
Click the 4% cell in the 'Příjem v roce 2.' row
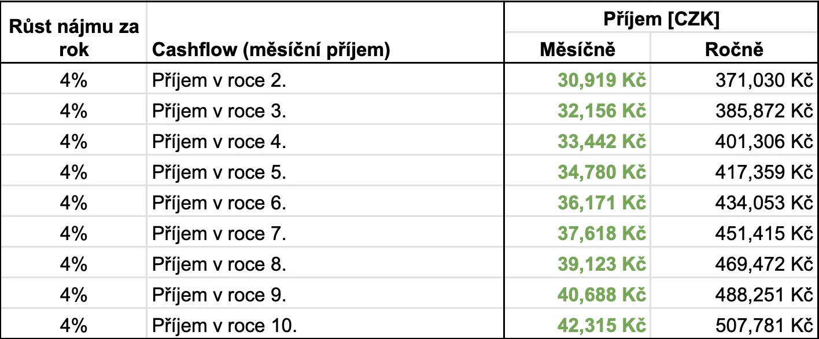(x=73, y=81)
